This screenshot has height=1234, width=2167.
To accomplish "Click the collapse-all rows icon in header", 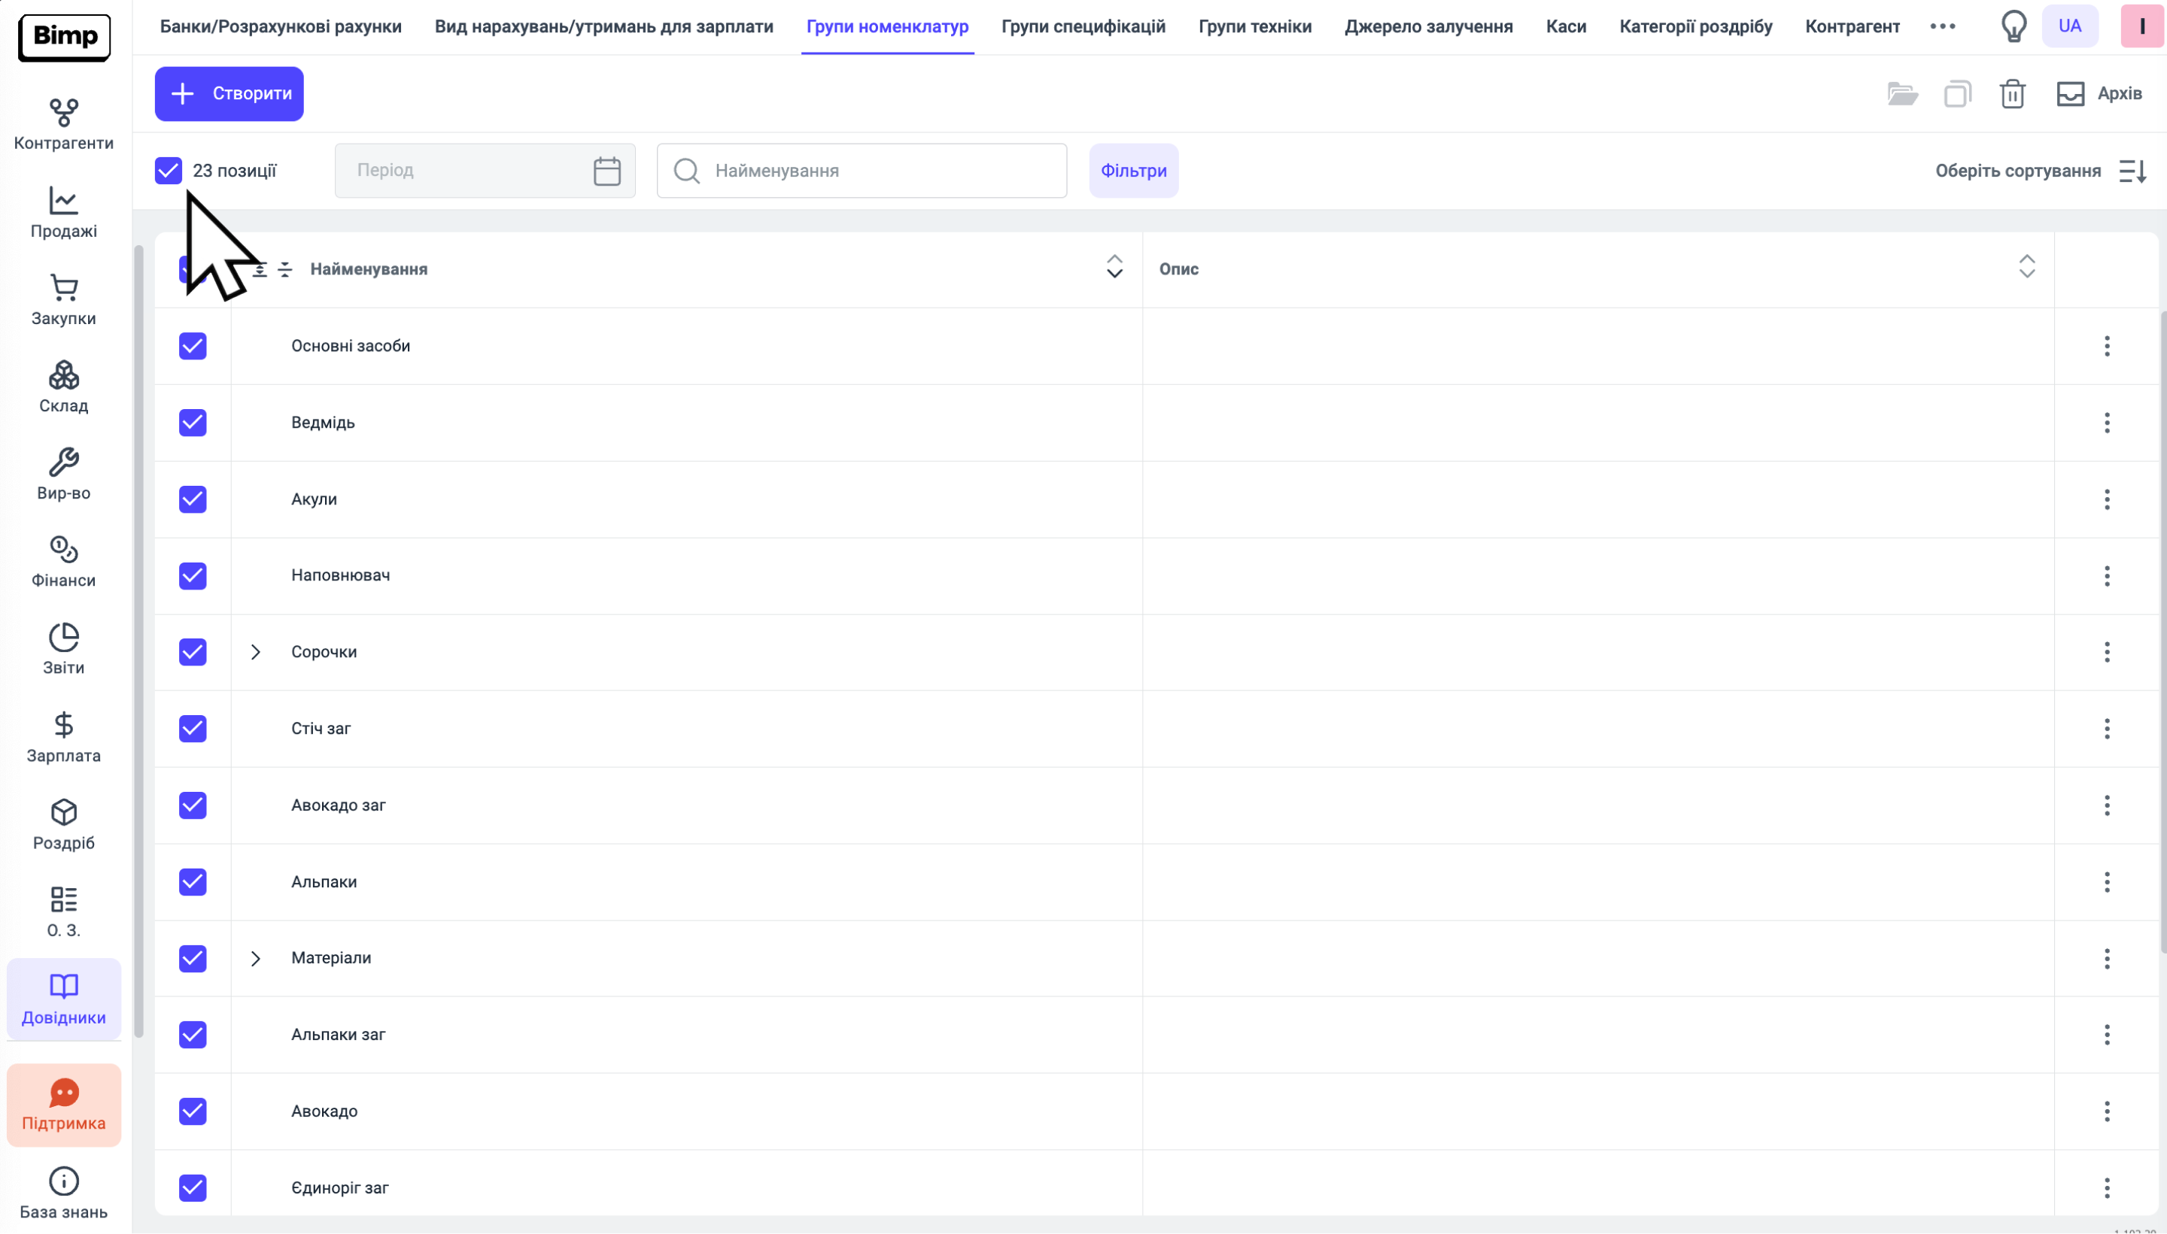I will (x=286, y=269).
